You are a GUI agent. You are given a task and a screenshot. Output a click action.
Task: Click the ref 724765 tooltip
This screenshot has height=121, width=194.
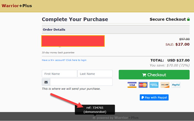click(95, 110)
